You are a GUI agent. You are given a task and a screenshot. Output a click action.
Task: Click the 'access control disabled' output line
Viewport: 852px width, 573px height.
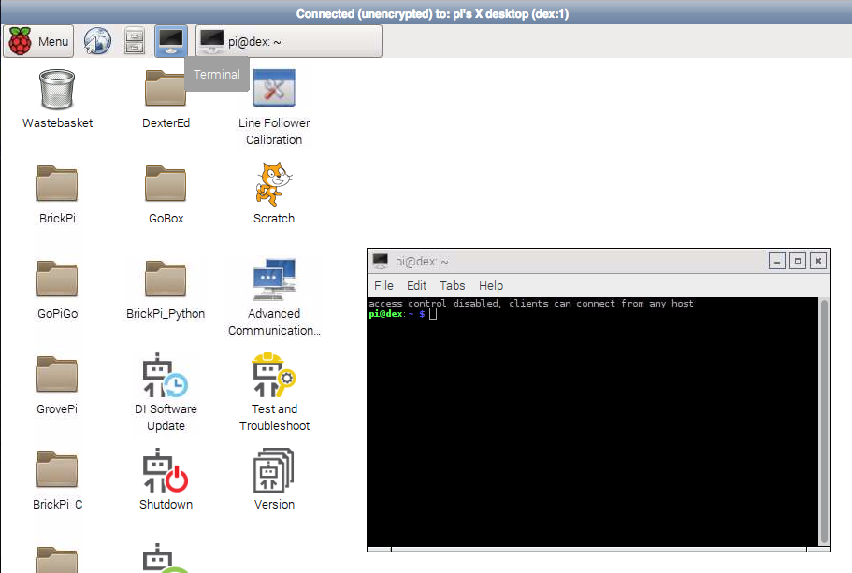(531, 304)
